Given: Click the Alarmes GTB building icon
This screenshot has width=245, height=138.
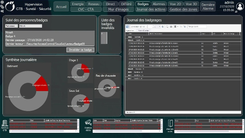Looking at the screenshot, I should pyautogui.click(x=4, y=123).
